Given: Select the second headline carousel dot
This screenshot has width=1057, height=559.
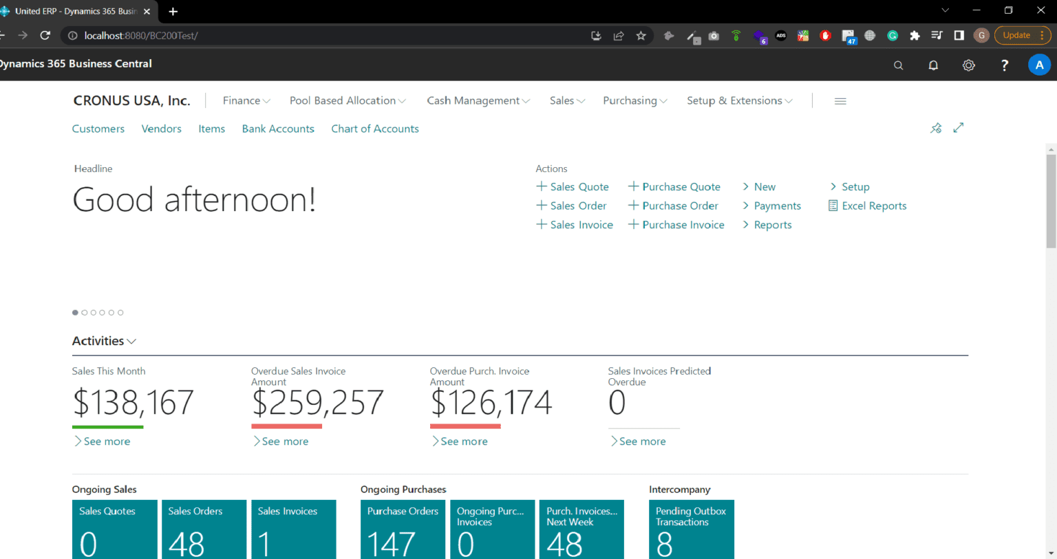Looking at the screenshot, I should pyautogui.click(x=85, y=313).
